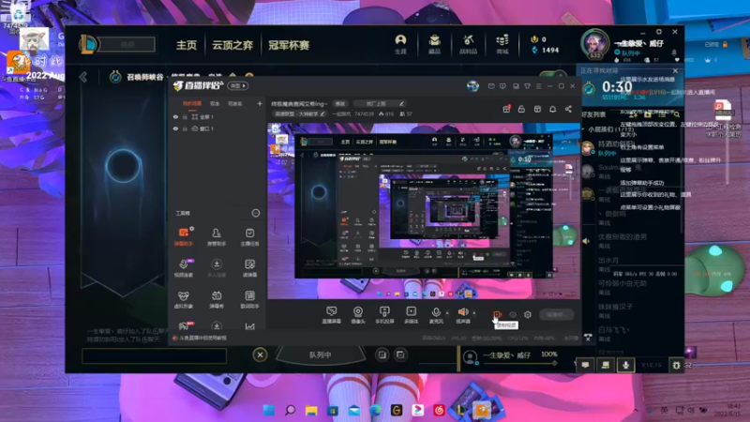Viewport: 750px width, 422px height.
Task: Open companion hamburger menu in title bar
Action: 538,86
